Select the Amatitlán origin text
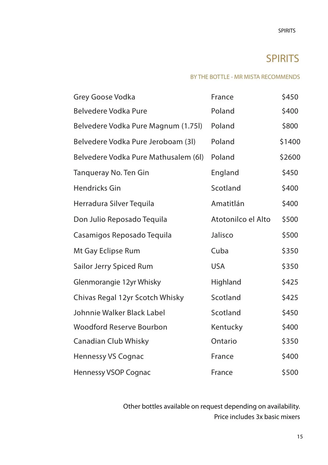328x465 pixels. tap(228, 204)
